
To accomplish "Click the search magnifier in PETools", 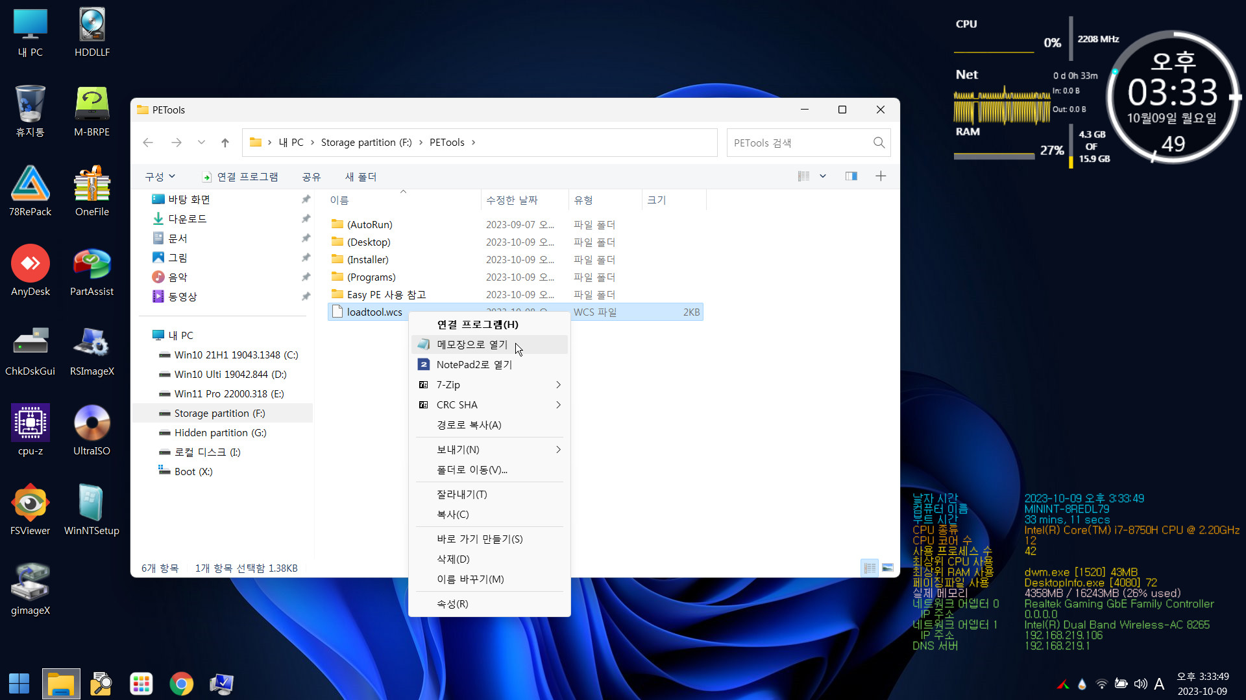I will point(879,143).
